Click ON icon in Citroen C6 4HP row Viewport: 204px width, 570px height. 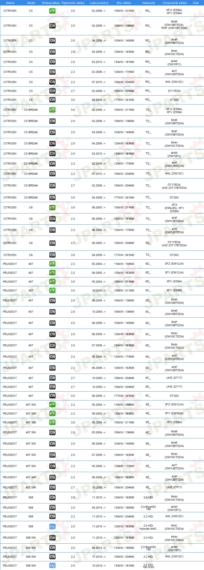(x=52, y=219)
